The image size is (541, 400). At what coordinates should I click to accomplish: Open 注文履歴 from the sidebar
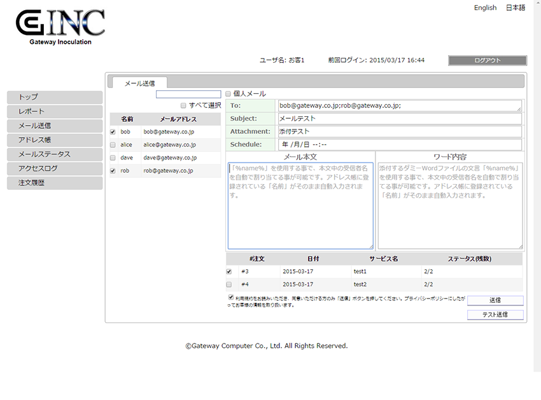(55, 183)
